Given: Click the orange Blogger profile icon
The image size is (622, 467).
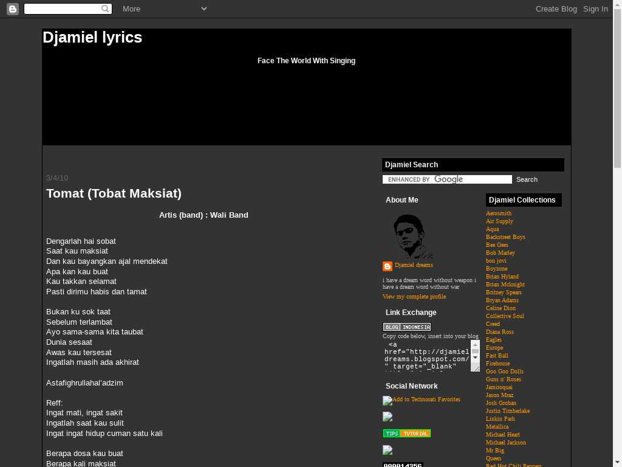Looking at the screenshot, I should point(387,266).
